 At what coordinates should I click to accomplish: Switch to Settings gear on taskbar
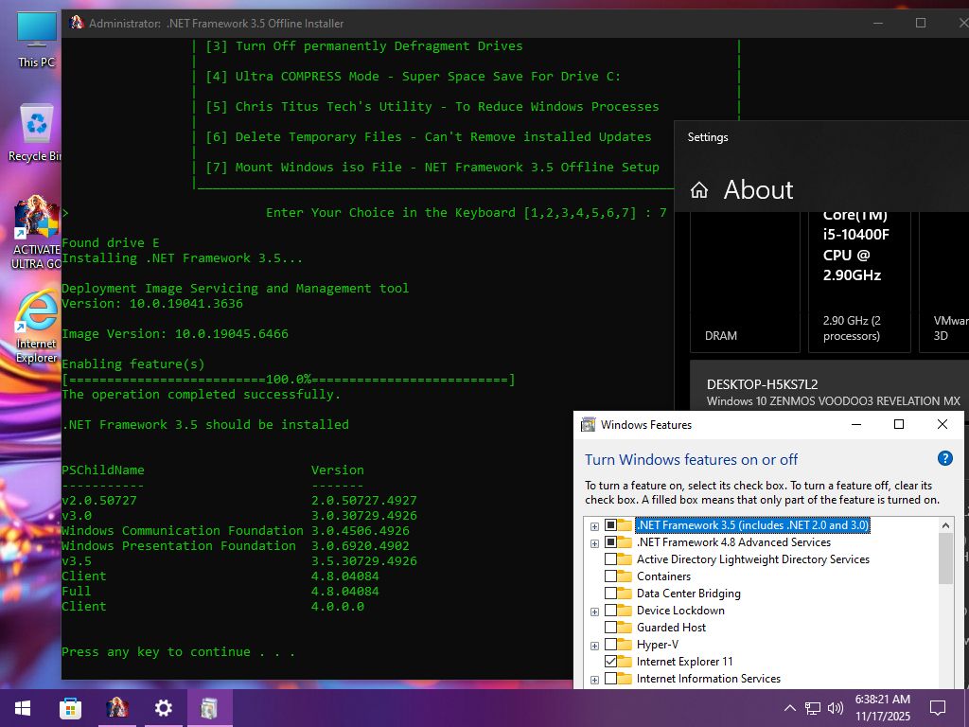163,708
